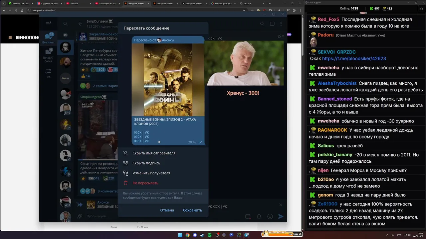This screenshot has height=239, width=426.
Task: Choose 'Изменить получателя' change recipient
Action: [x=163, y=173]
